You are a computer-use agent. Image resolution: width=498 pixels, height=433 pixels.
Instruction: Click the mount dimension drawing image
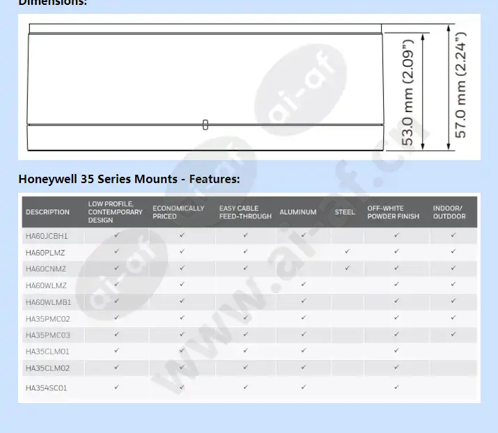[x=249, y=87]
